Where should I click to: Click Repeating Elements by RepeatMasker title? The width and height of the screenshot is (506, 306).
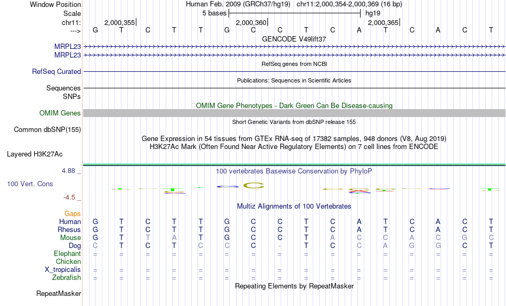(x=295, y=286)
